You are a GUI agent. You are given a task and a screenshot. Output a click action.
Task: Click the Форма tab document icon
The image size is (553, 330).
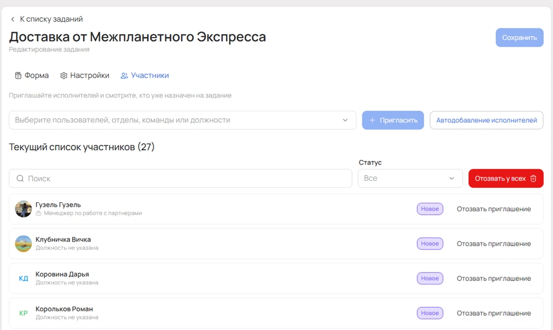(x=18, y=76)
